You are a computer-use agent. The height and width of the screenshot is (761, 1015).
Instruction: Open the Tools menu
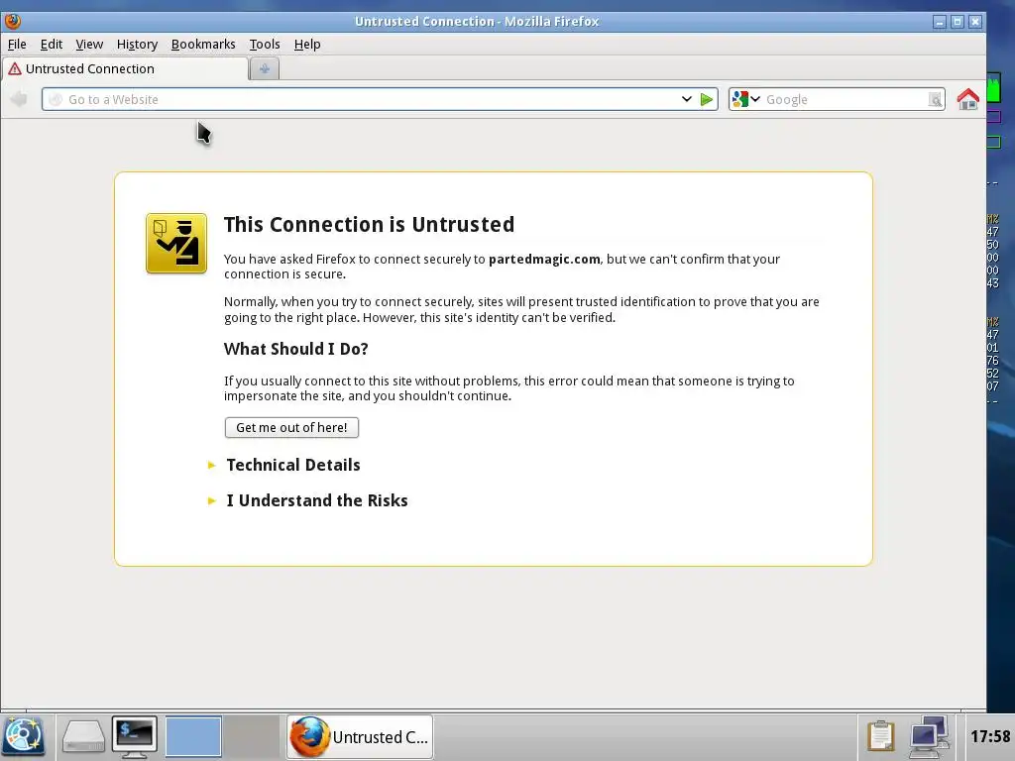tap(265, 44)
